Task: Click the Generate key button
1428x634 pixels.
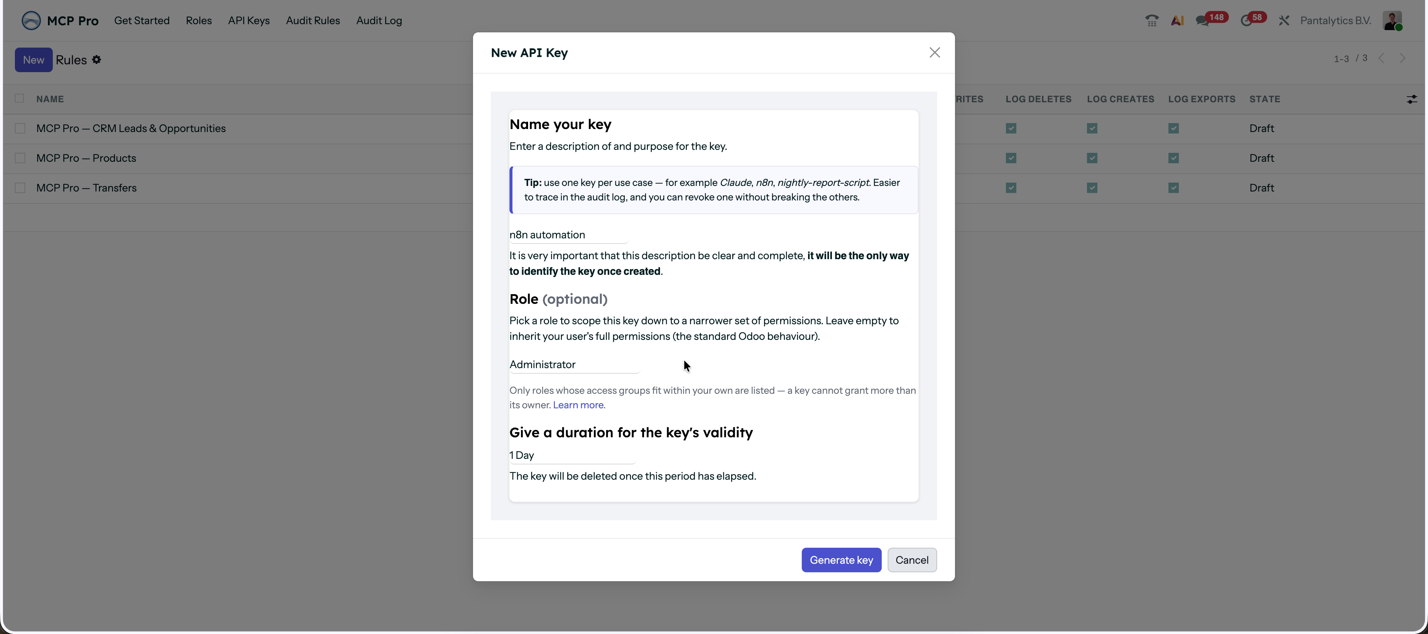Action: (841, 560)
